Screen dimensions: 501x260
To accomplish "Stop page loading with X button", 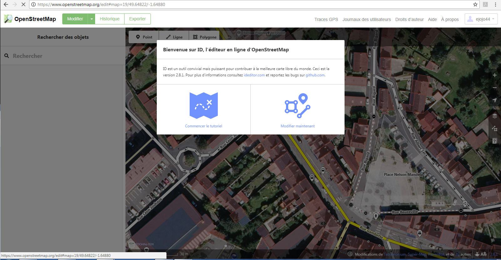I will tap(23, 4).
